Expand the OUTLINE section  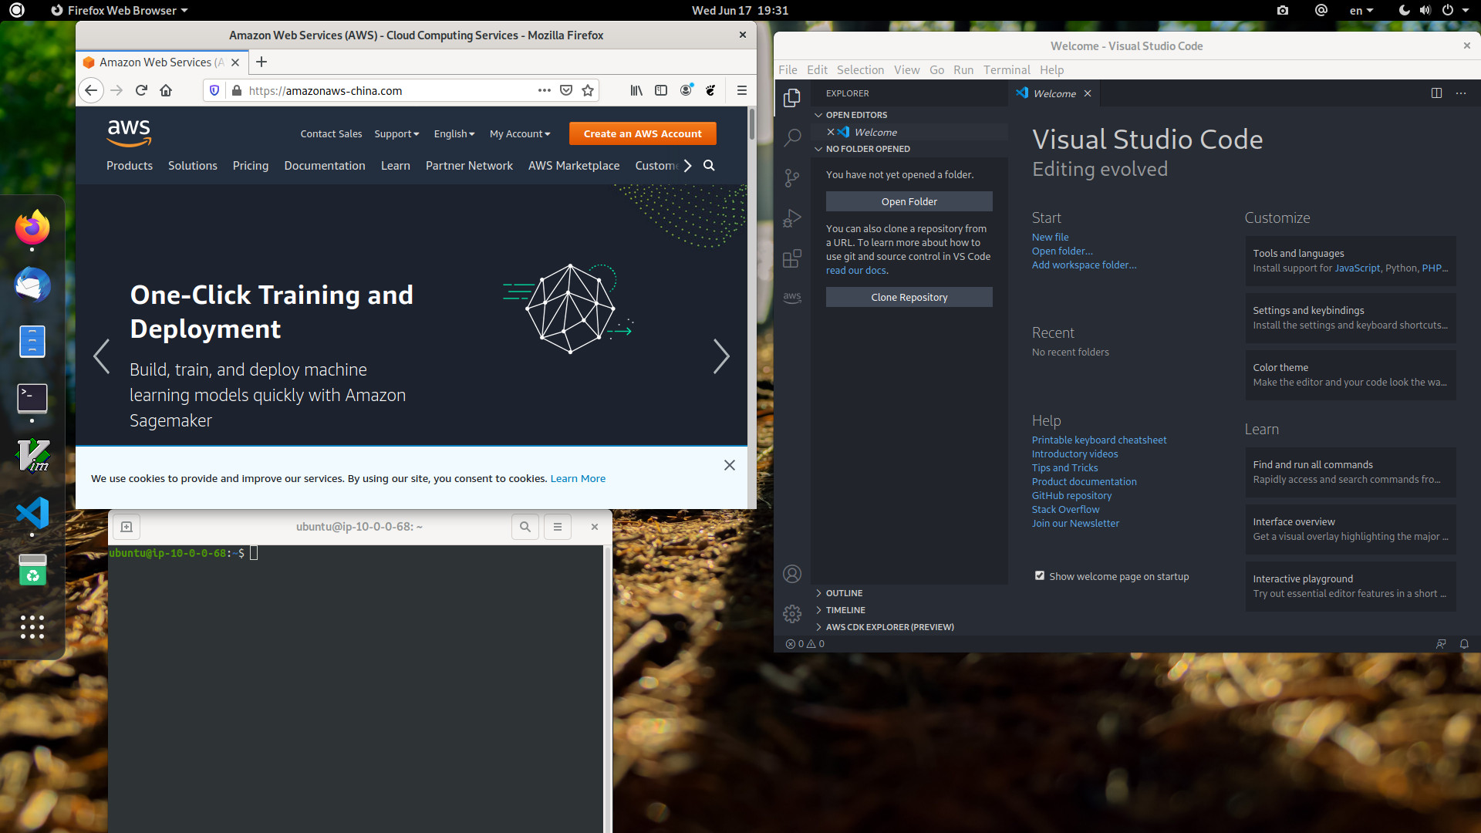[844, 593]
